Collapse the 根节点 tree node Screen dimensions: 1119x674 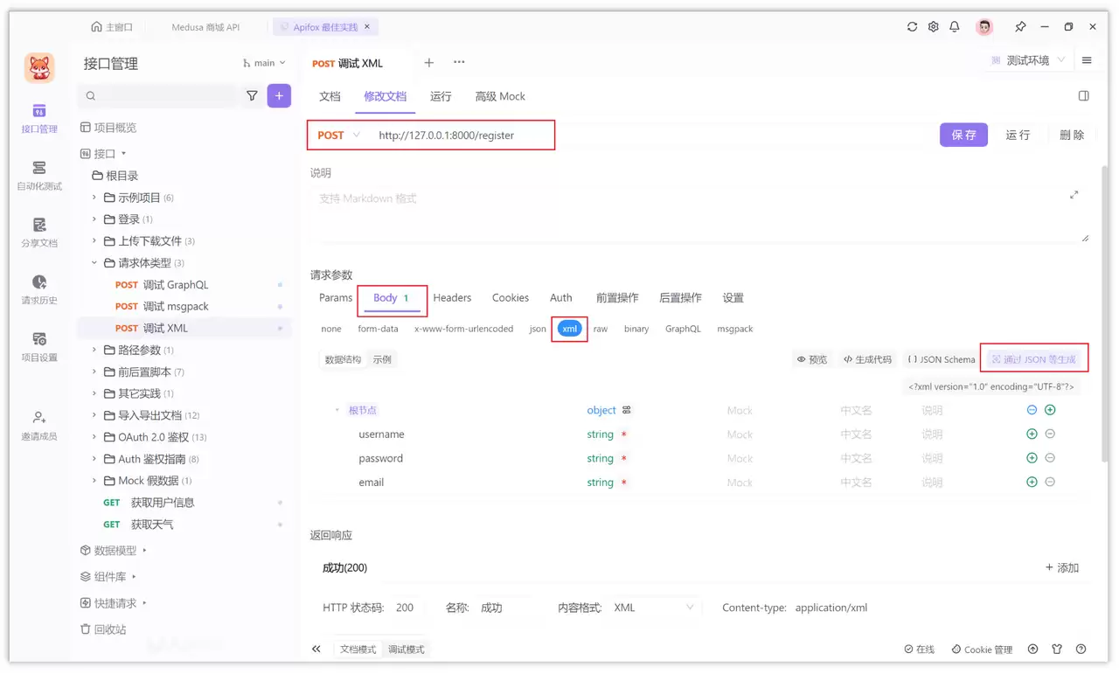337,410
